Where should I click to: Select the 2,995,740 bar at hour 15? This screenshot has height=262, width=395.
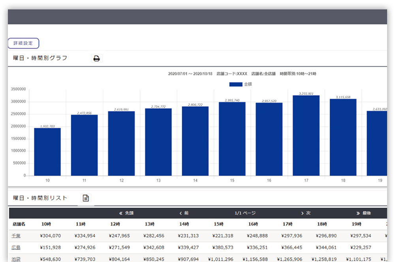[232, 139]
